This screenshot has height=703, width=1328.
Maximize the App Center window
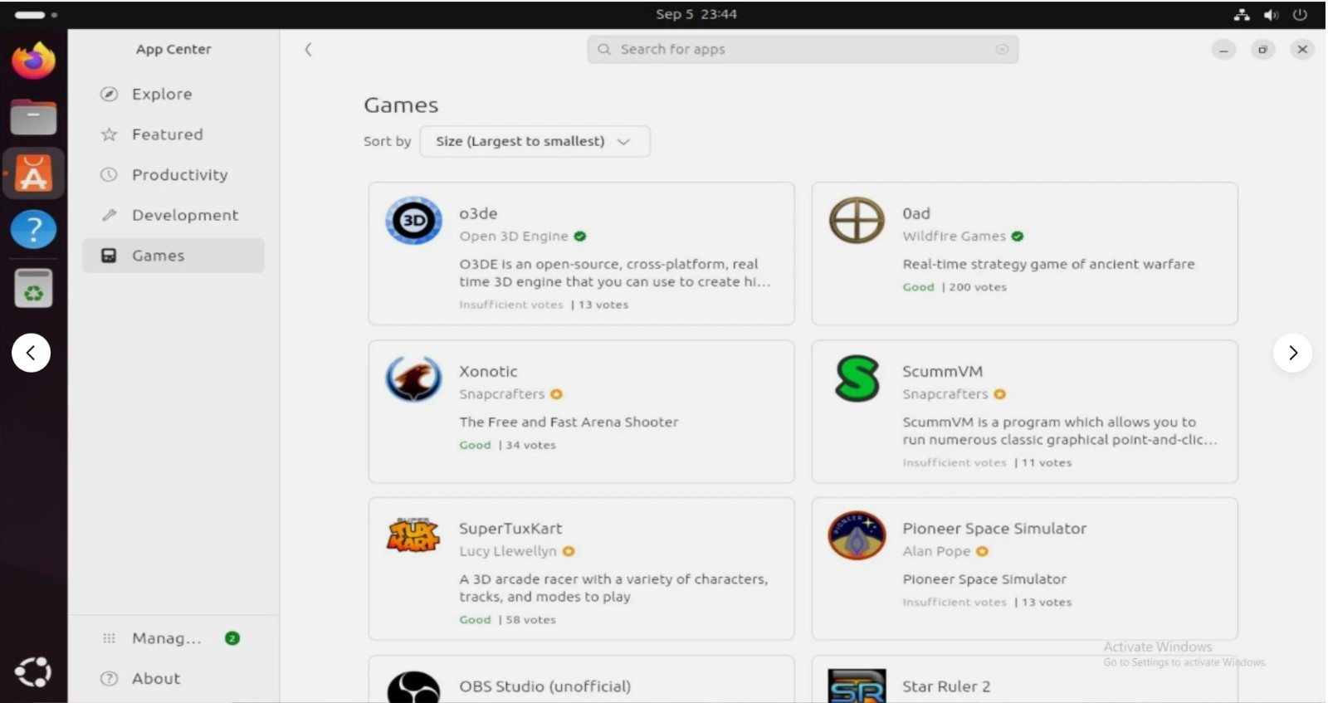pyautogui.click(x=1262, y=50)
